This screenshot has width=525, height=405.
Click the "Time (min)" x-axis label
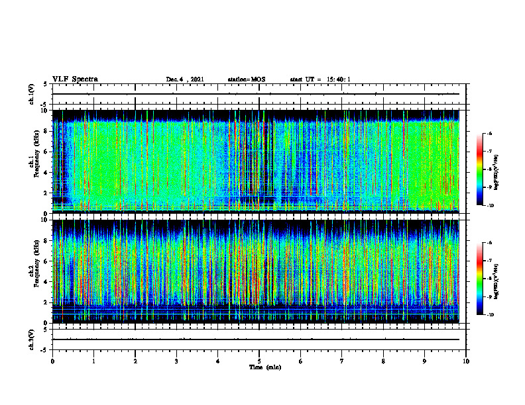coord(265,367)
